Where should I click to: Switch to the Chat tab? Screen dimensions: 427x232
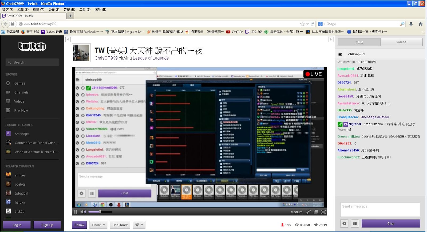(359, 42)
